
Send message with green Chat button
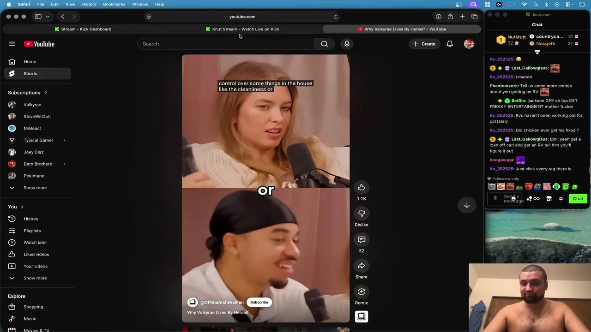tap(578, 199)
